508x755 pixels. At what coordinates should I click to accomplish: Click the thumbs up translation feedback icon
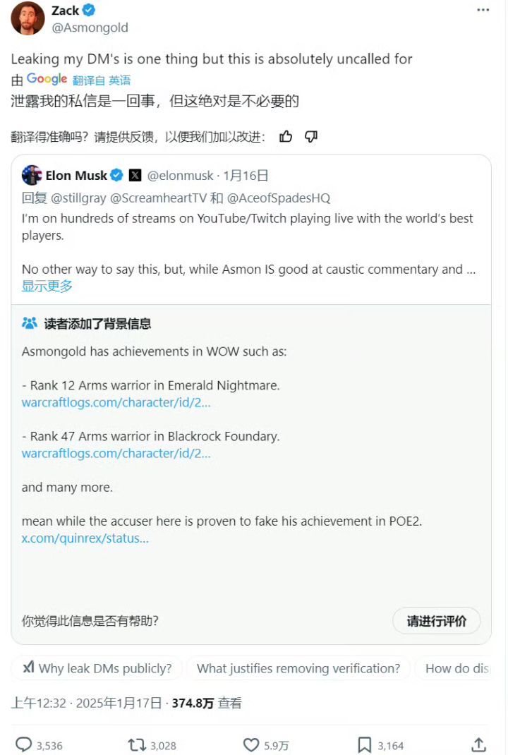point(286,137)
